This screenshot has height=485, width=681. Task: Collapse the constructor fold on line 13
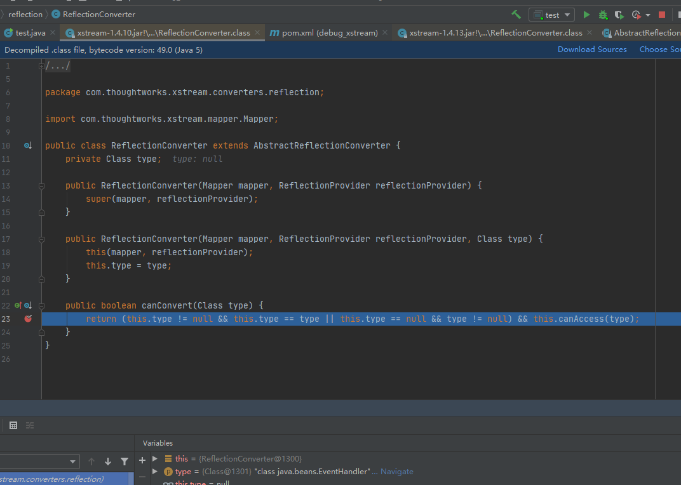[x=42, y=186]
